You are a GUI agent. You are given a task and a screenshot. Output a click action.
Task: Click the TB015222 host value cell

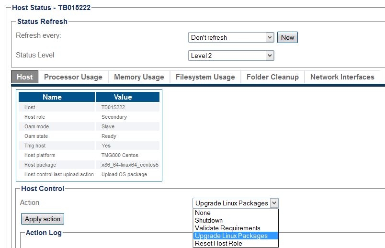113,107
